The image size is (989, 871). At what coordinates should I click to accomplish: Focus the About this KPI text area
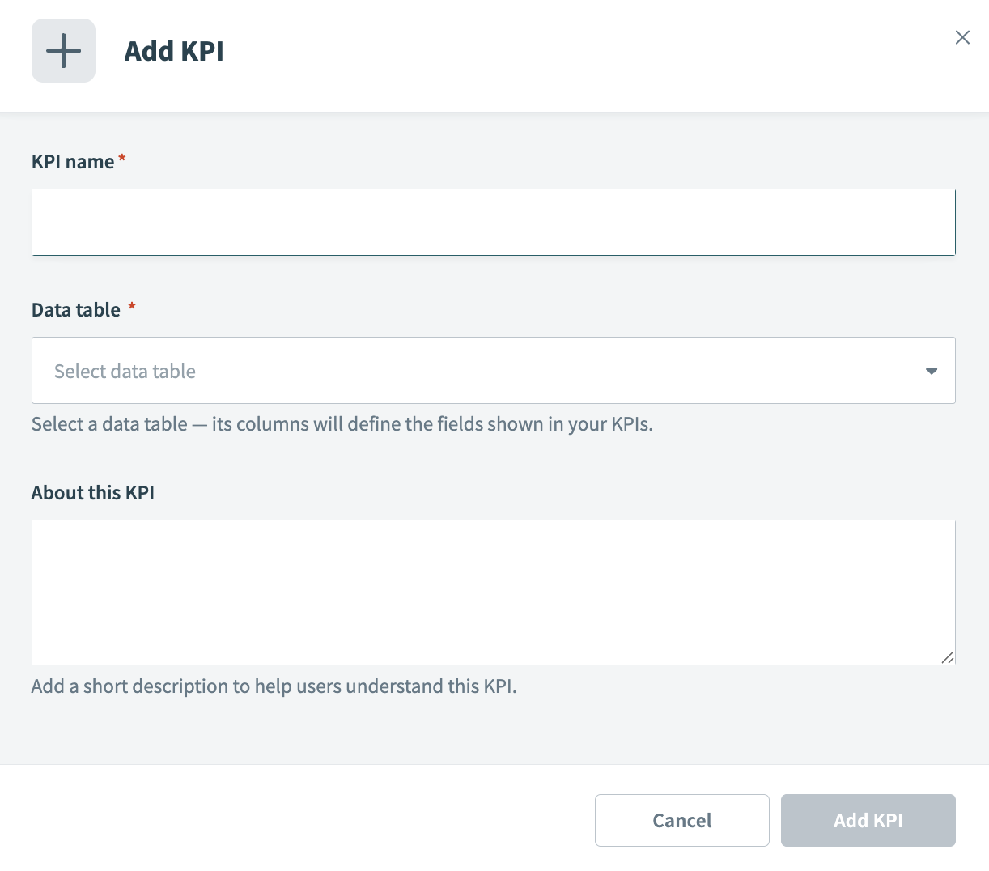pos(493,592)
